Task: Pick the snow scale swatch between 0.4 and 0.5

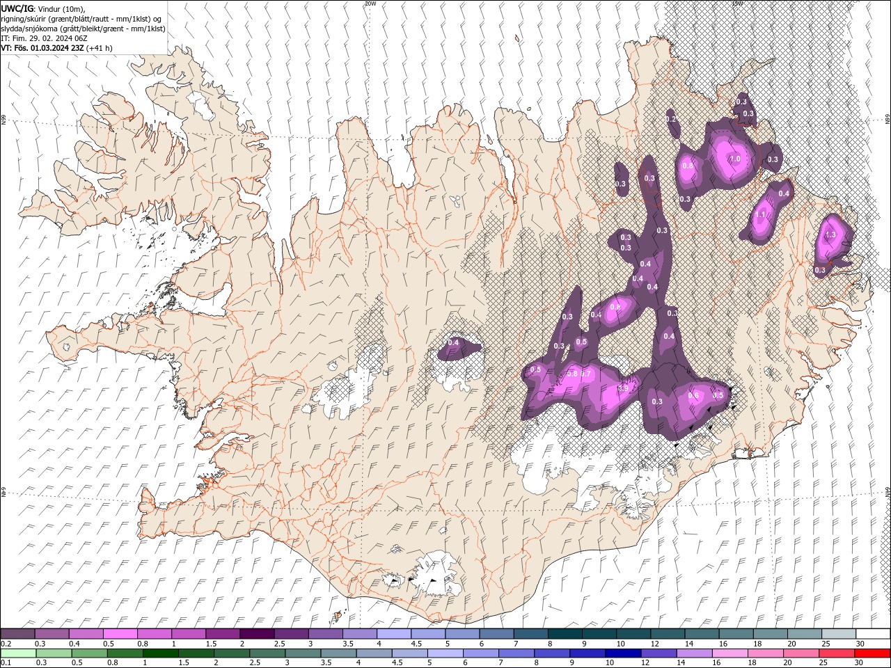Action: tap(86, 634)
